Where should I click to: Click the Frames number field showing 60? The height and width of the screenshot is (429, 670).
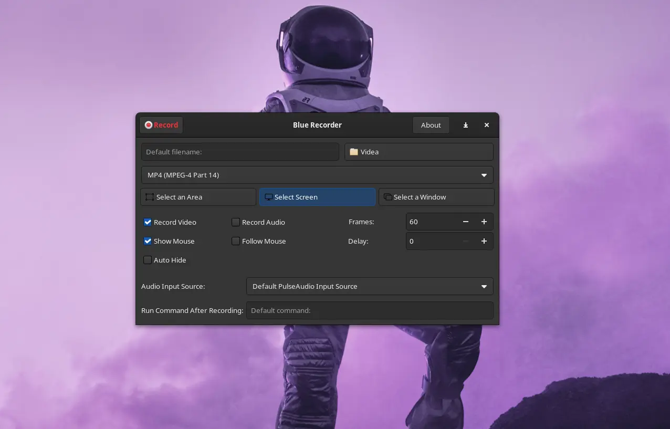pyautogui.click(x=431, y=222)
